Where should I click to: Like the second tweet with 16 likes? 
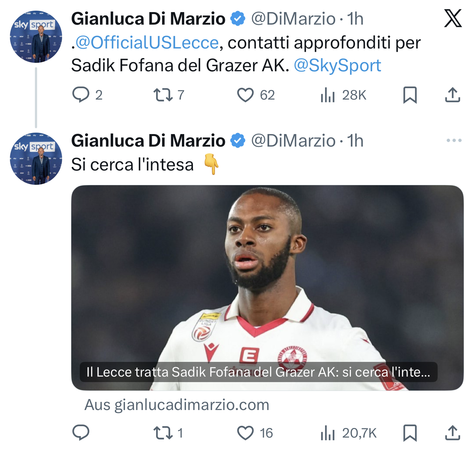pos(245,433)
